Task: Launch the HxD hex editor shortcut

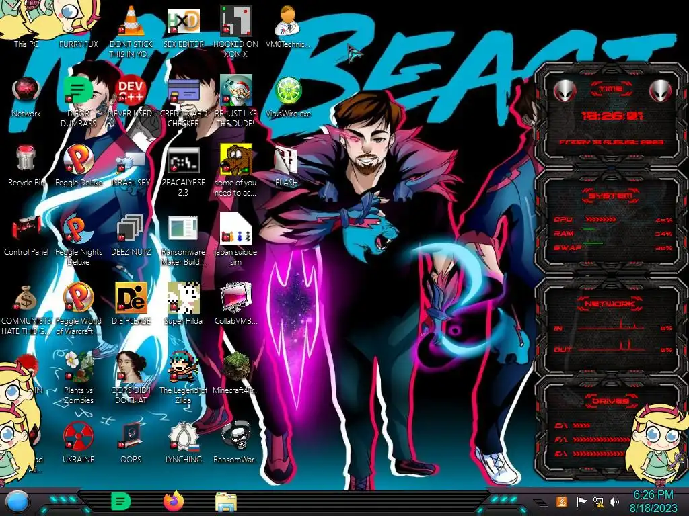Action: pyautogui.click(x=183, y=21)
